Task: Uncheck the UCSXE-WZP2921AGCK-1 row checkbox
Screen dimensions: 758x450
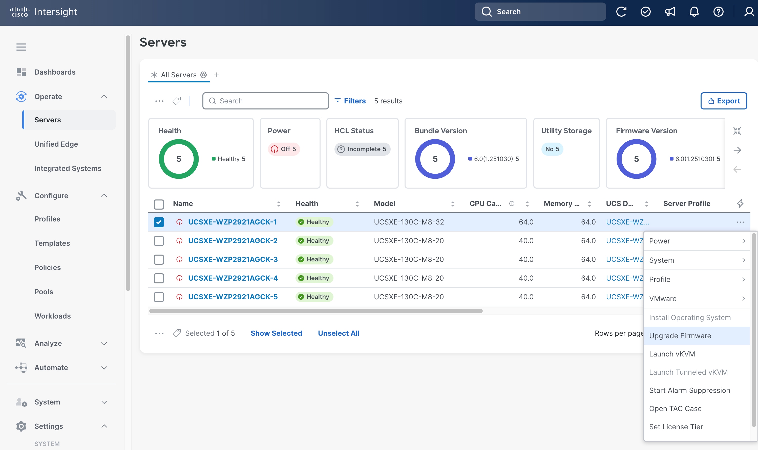Action: point(159,222)
